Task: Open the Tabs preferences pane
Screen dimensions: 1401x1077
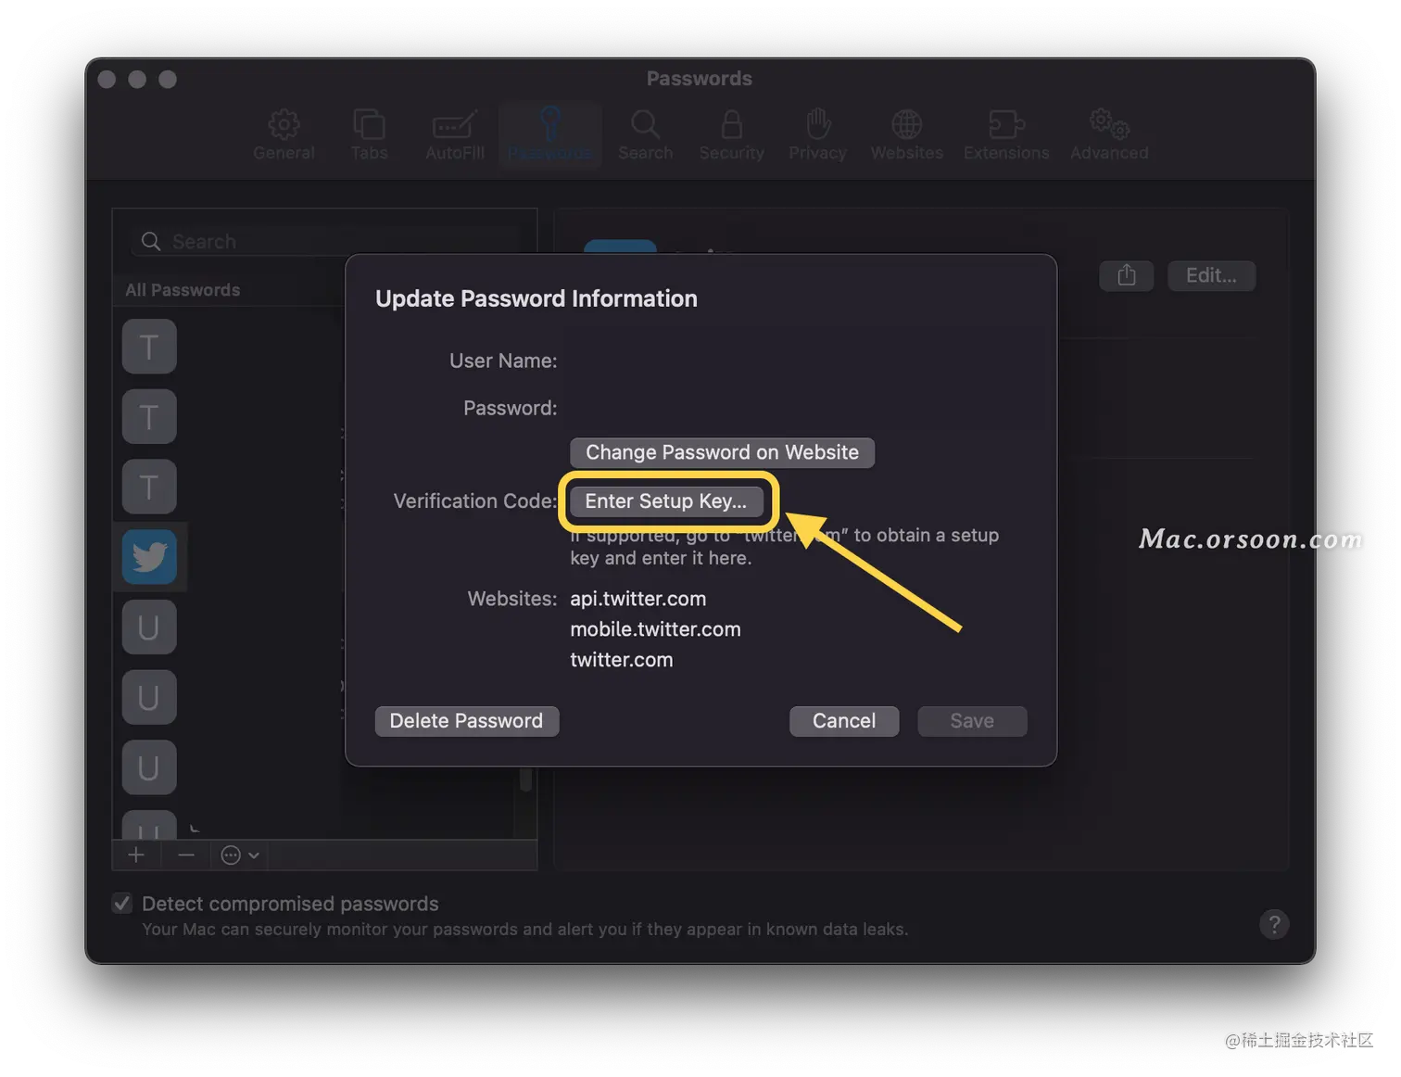Action: [369, 135]
